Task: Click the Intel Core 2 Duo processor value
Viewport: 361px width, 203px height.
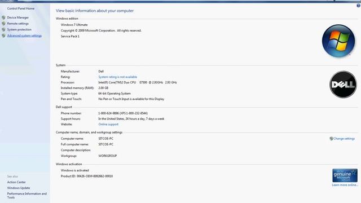Action: (138, 82)
